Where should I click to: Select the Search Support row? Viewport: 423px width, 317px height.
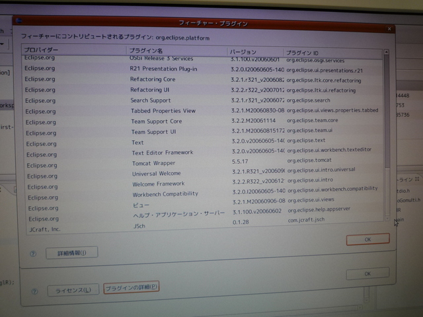(x=203, y=100)
